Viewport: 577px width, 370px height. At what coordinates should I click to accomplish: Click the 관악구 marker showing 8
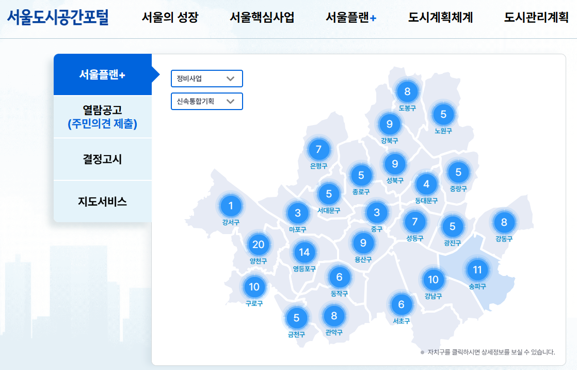[x=334, y=314]
